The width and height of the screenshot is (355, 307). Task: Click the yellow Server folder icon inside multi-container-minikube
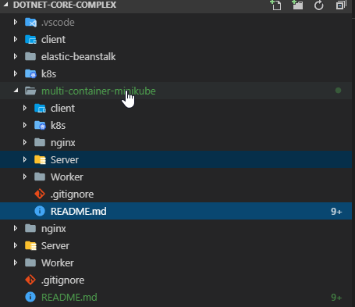40,159
